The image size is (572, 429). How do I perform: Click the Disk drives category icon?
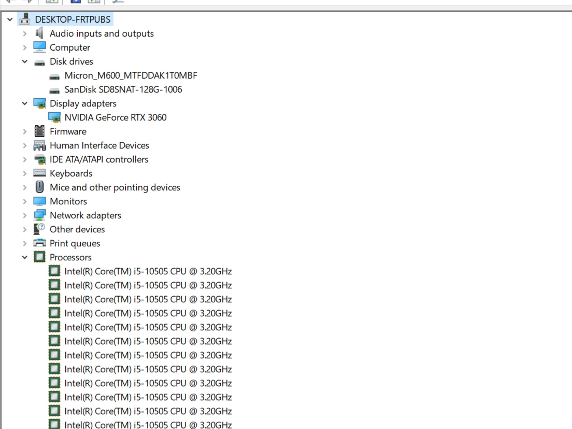click(39, 63)
